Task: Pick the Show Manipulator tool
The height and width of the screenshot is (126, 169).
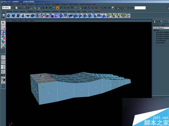Action: [x=3, y=47]
